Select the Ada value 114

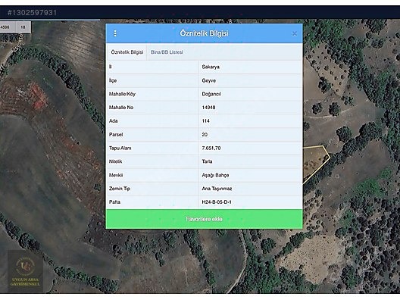pyautogui.click(x=205, y=121)
